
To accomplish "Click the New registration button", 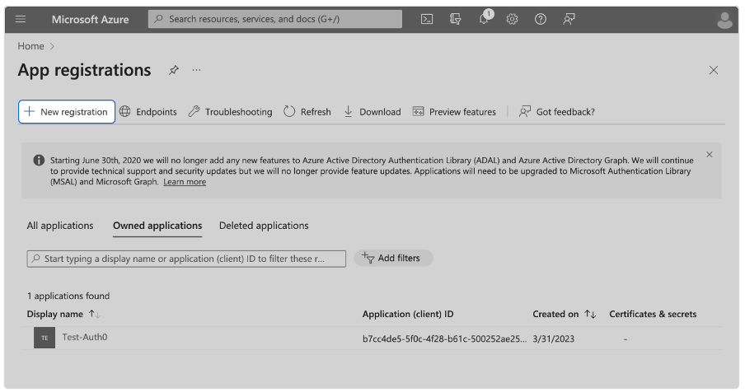I will click(x=66, y=112).
